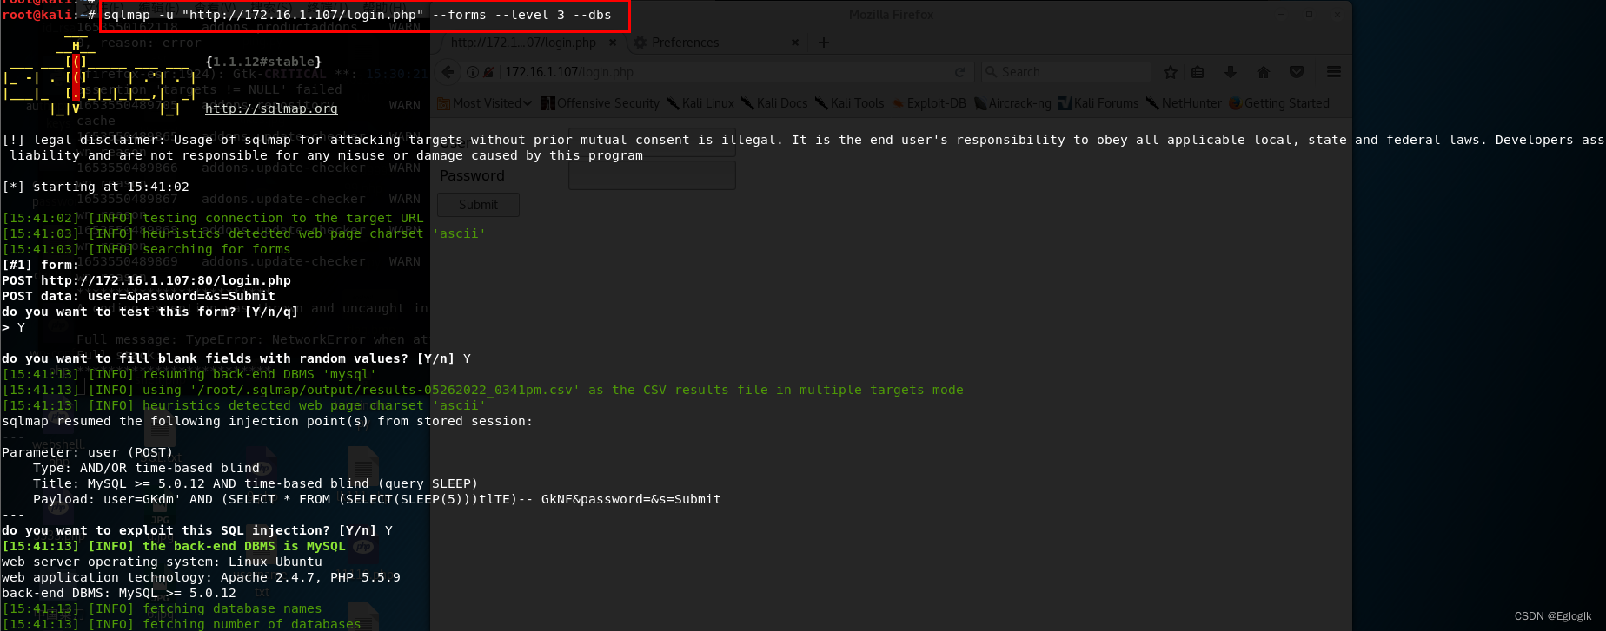Click 'fetching number of databases' log line
This screenshot has height=631, width=1606.
(x=181, y=624)
